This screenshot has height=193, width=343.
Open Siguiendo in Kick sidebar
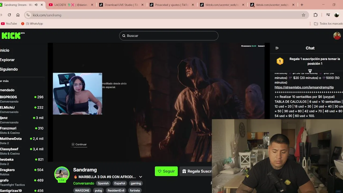click(9, 69)
